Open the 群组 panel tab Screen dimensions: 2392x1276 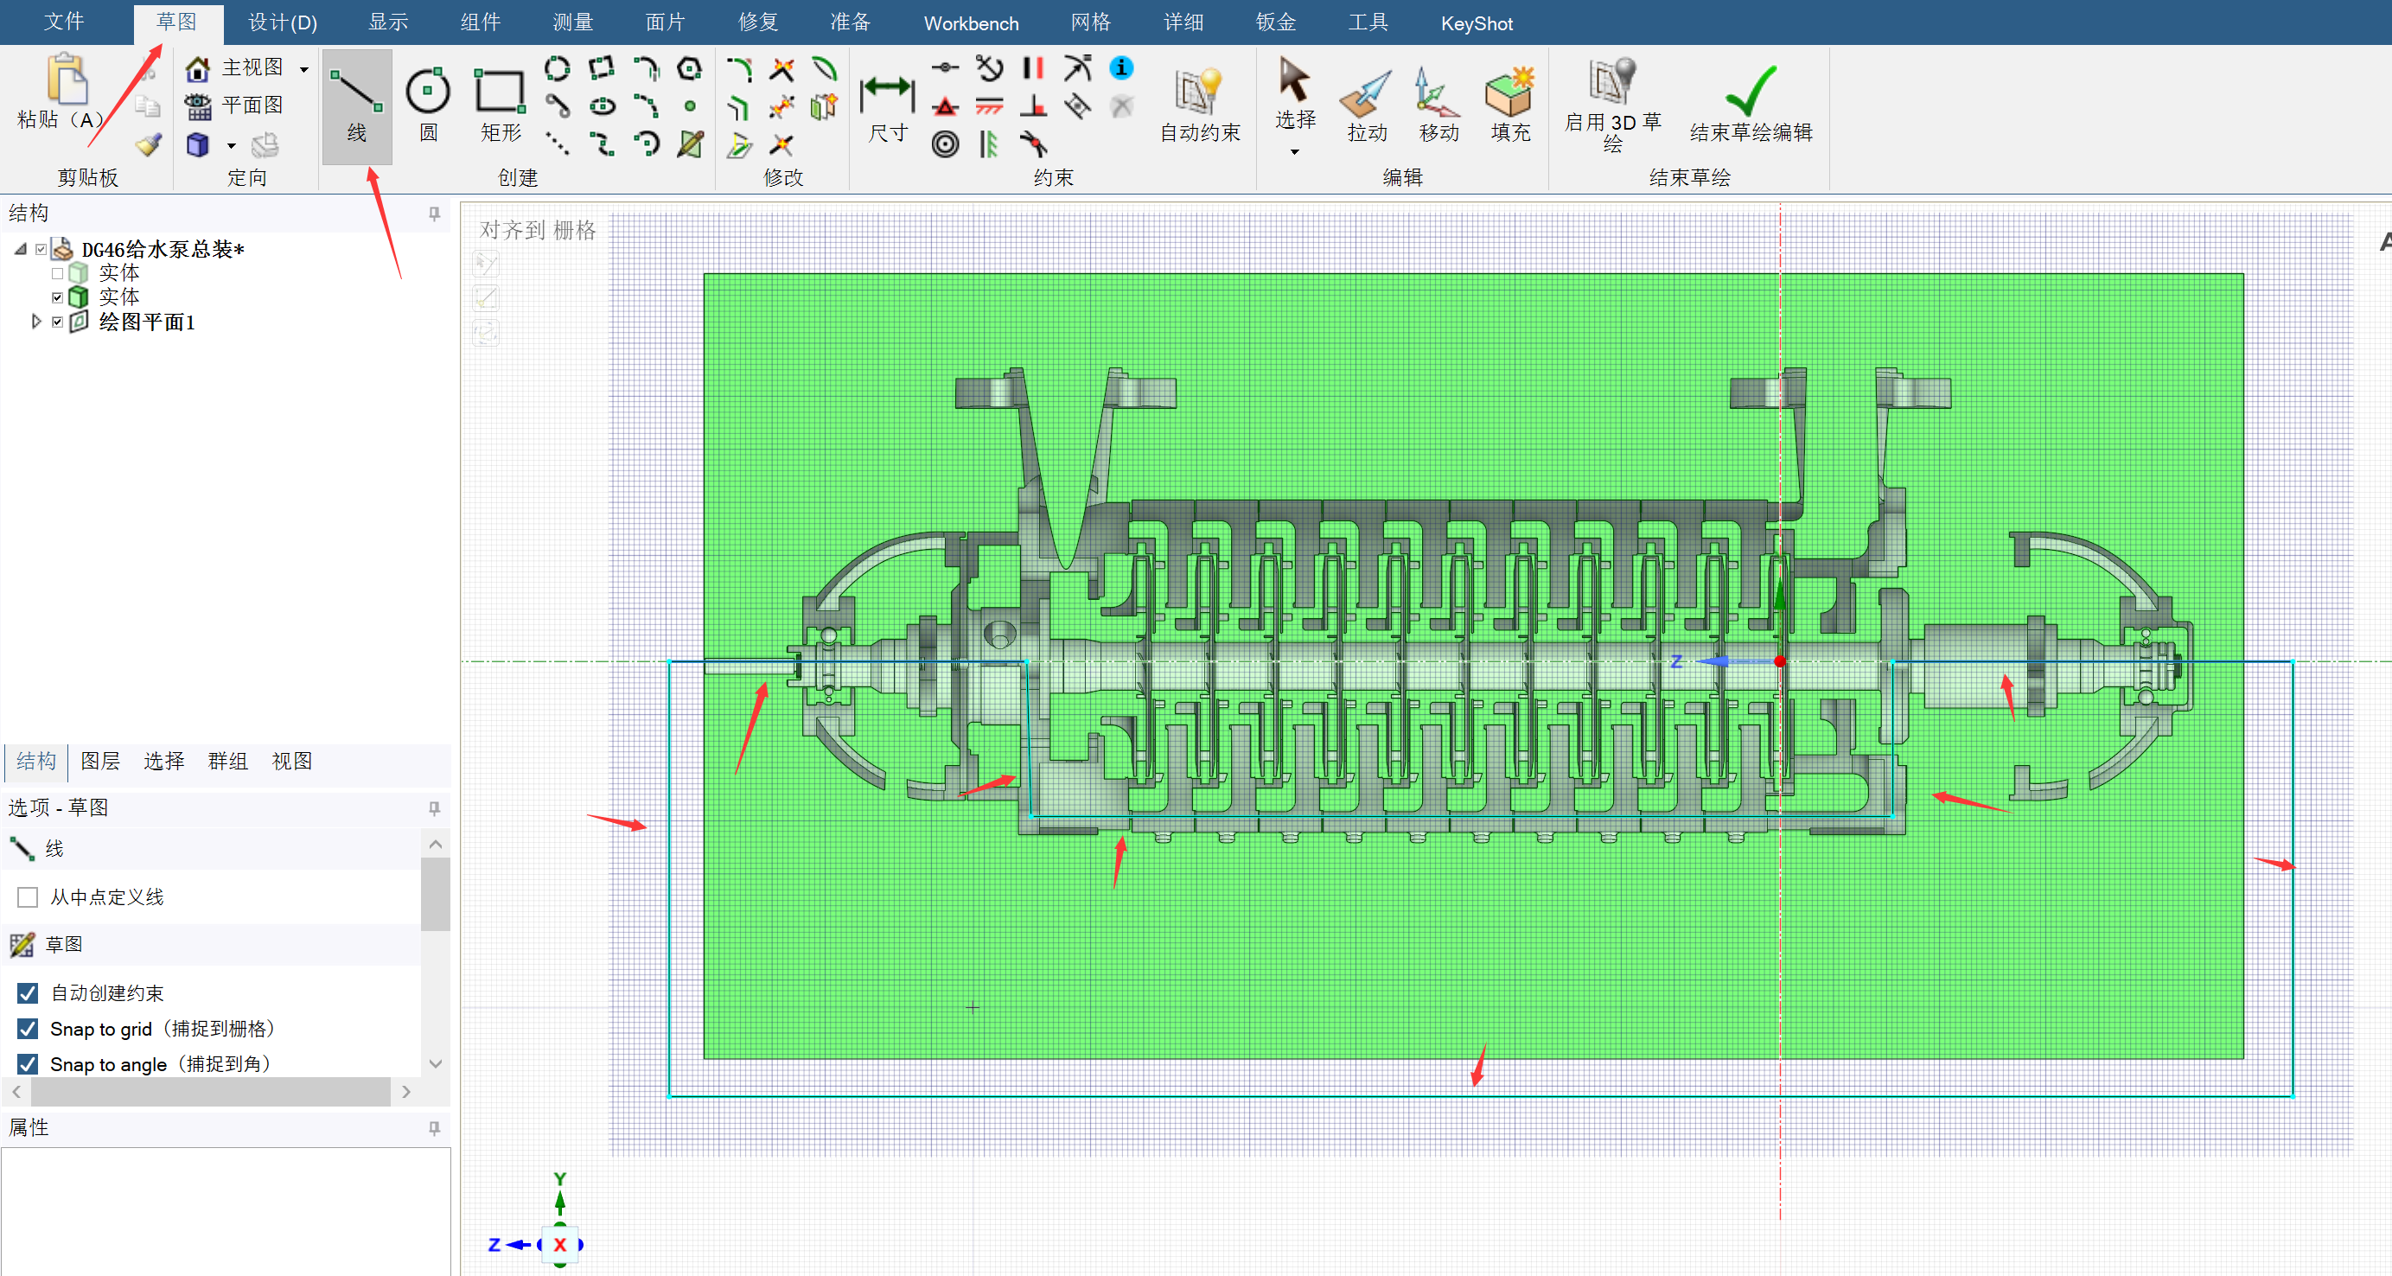(227, 762)
